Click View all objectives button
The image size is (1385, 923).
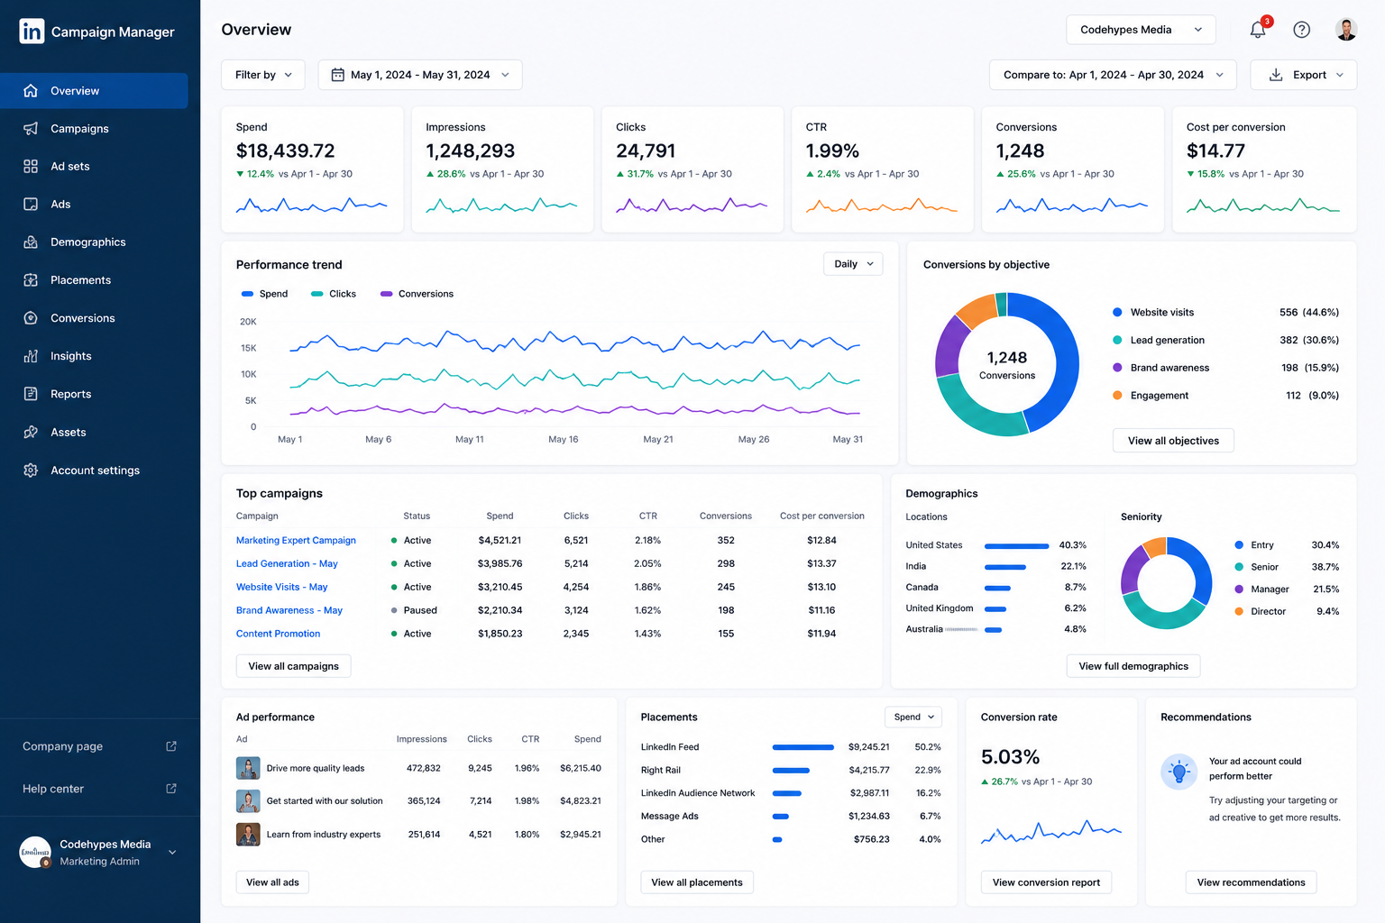click(x=1173, y=441)
